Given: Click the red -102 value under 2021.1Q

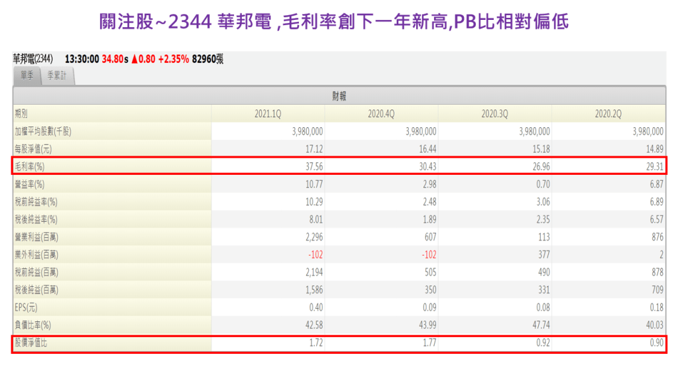Looking at the screenshot, I should [x=313, y=254].
